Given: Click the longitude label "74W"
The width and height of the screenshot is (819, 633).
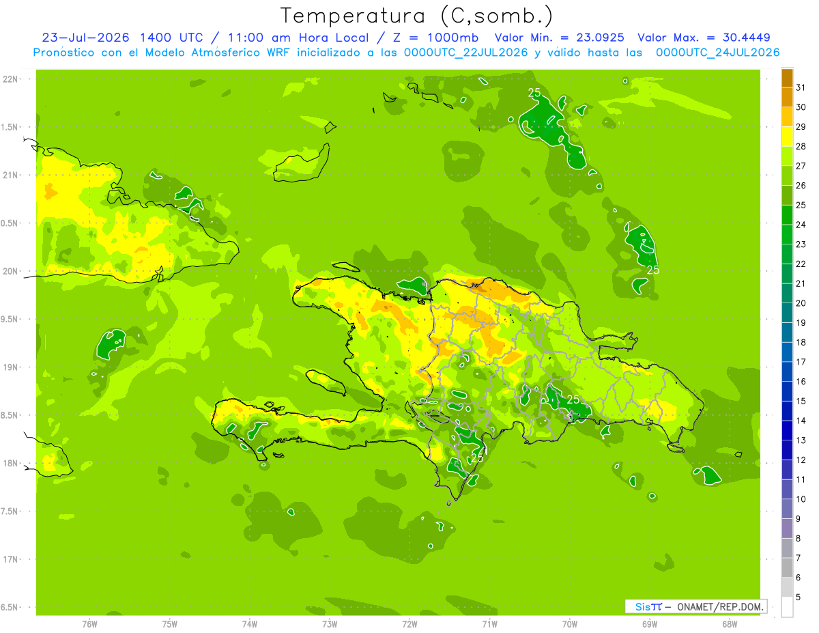Looking at the screenshot, I should coord(249,623).
